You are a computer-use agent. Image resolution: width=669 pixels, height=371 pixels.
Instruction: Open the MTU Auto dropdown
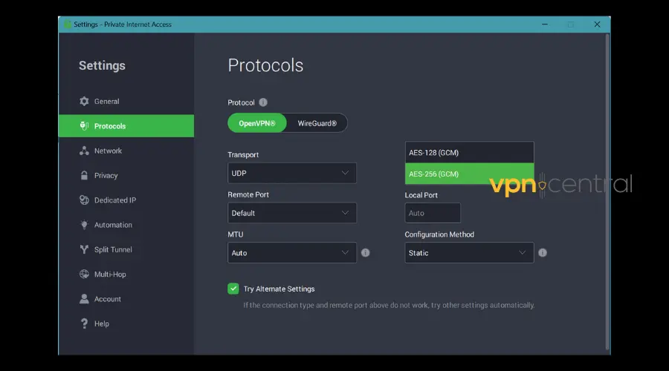click(292, 252)
